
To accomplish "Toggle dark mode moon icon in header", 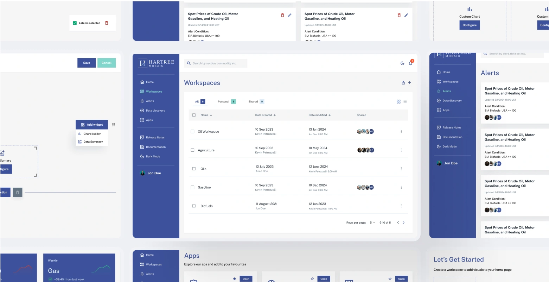I will tap(402, 63).
